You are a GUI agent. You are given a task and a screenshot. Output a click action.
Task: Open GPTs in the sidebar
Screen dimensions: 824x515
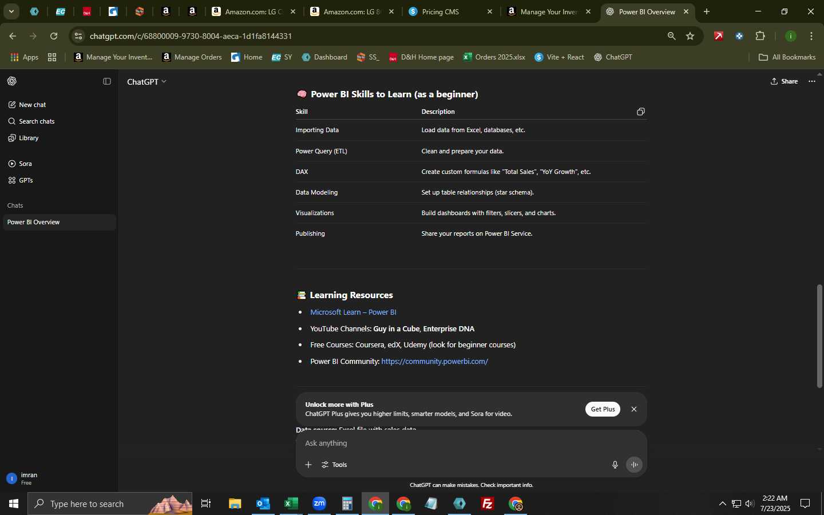point(60,180)
